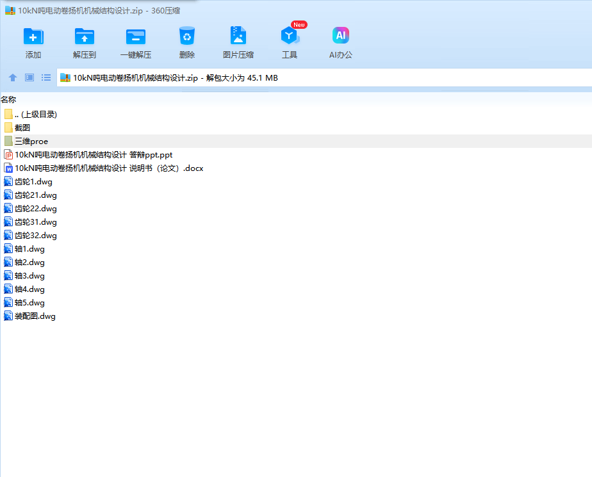Click the 删除 (Delete) trash icon
The width and height of the screenshot is (592, 477).
(x=187, y=36)
